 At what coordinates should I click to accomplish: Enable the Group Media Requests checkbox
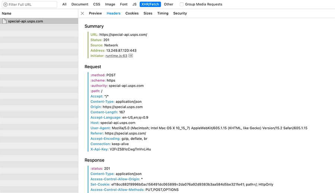click(x=182, y=4)
